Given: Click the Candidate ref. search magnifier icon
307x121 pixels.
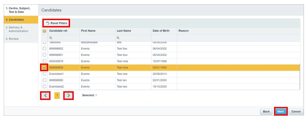Looking at the screenshot, I should pos(51,38).
